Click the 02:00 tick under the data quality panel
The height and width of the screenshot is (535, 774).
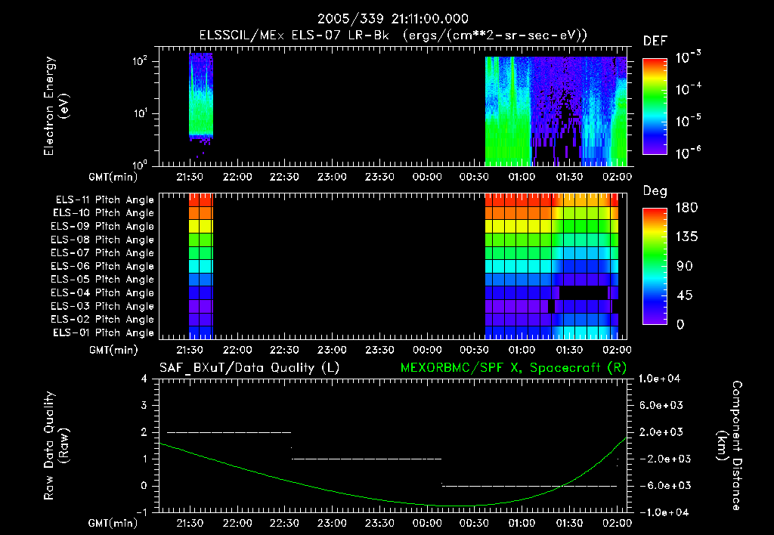coord(617,523)
